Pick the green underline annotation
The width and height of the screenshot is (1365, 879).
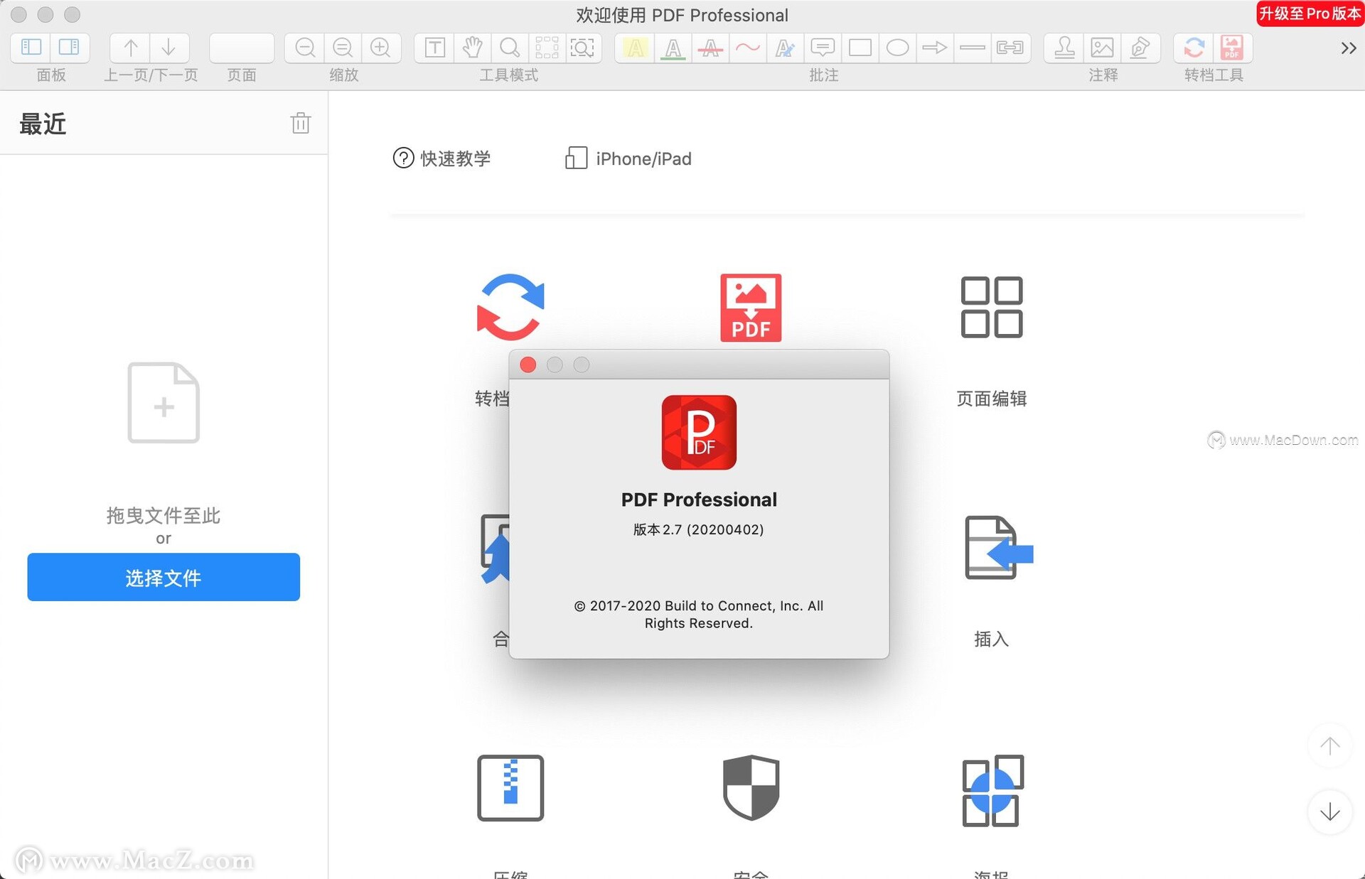[x=673, y=48]
